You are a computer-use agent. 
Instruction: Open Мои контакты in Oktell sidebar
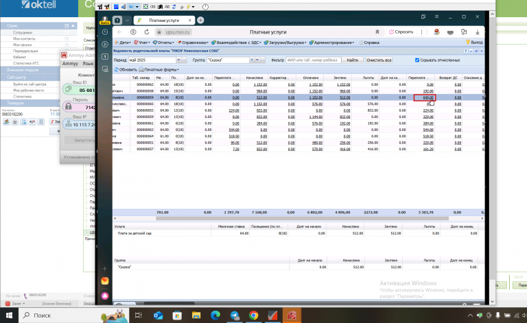(x=24, y=38)
